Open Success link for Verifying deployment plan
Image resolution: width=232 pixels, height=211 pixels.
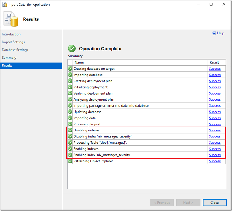[x=215, y=93]
